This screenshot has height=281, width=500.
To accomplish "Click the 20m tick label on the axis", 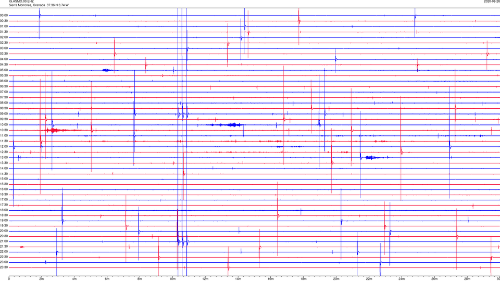I will pyautogui.click(x=336, y=279).
